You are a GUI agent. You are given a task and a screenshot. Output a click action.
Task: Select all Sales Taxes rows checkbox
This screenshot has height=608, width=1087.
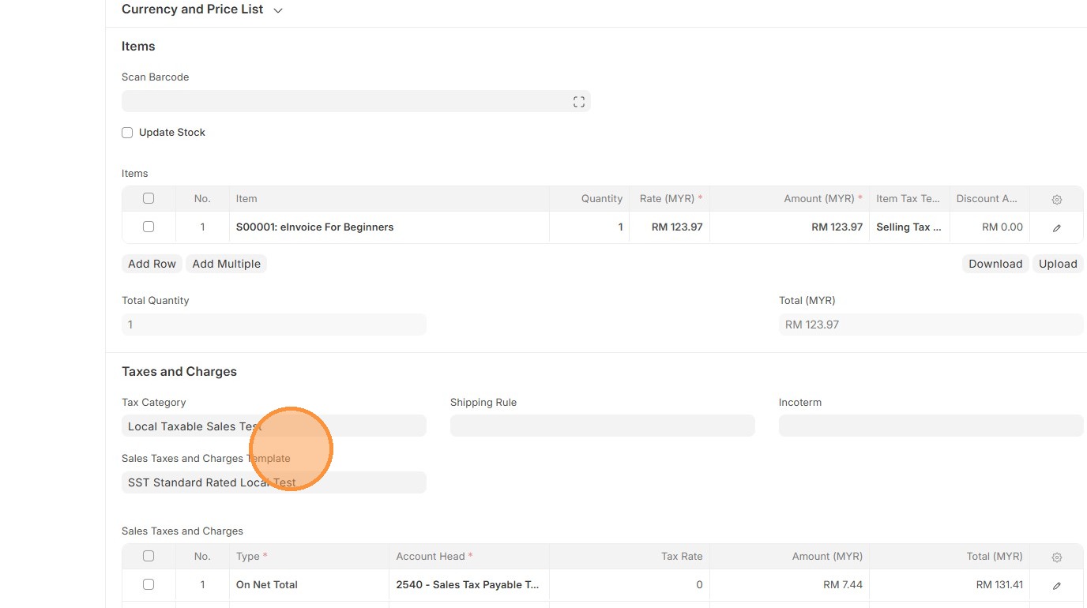[x=149, y=556]
